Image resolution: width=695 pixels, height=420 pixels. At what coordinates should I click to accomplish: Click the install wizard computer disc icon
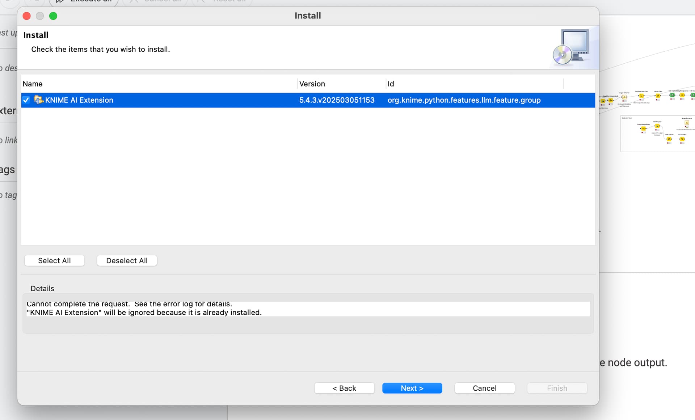pyautogui.click(x=571, y=47)
